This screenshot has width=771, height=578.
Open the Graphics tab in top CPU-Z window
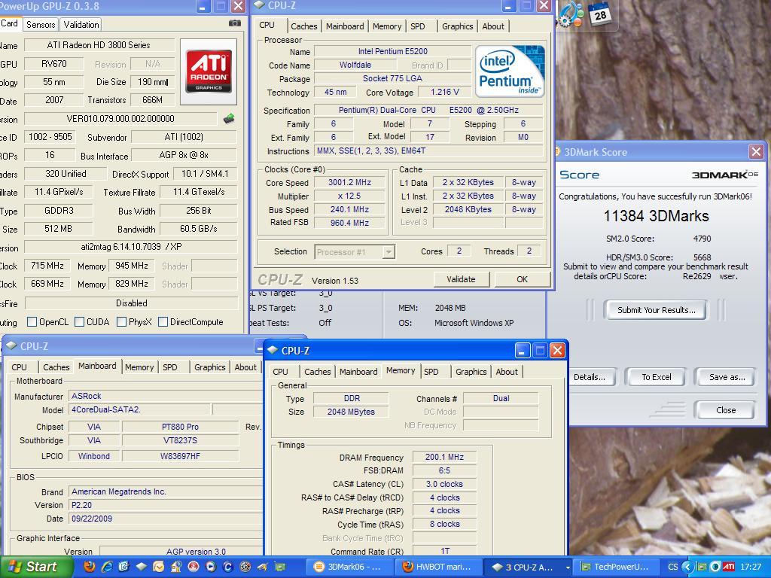click(x=457, y=26)
